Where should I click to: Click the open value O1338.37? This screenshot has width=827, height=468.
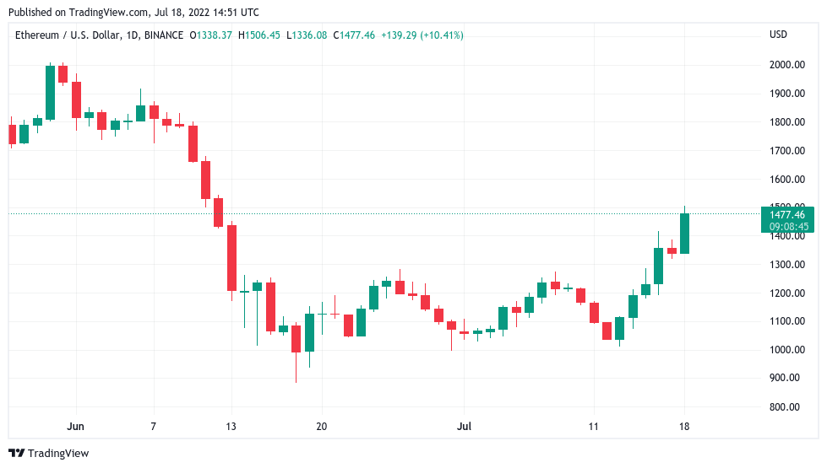tap(211, 35)
